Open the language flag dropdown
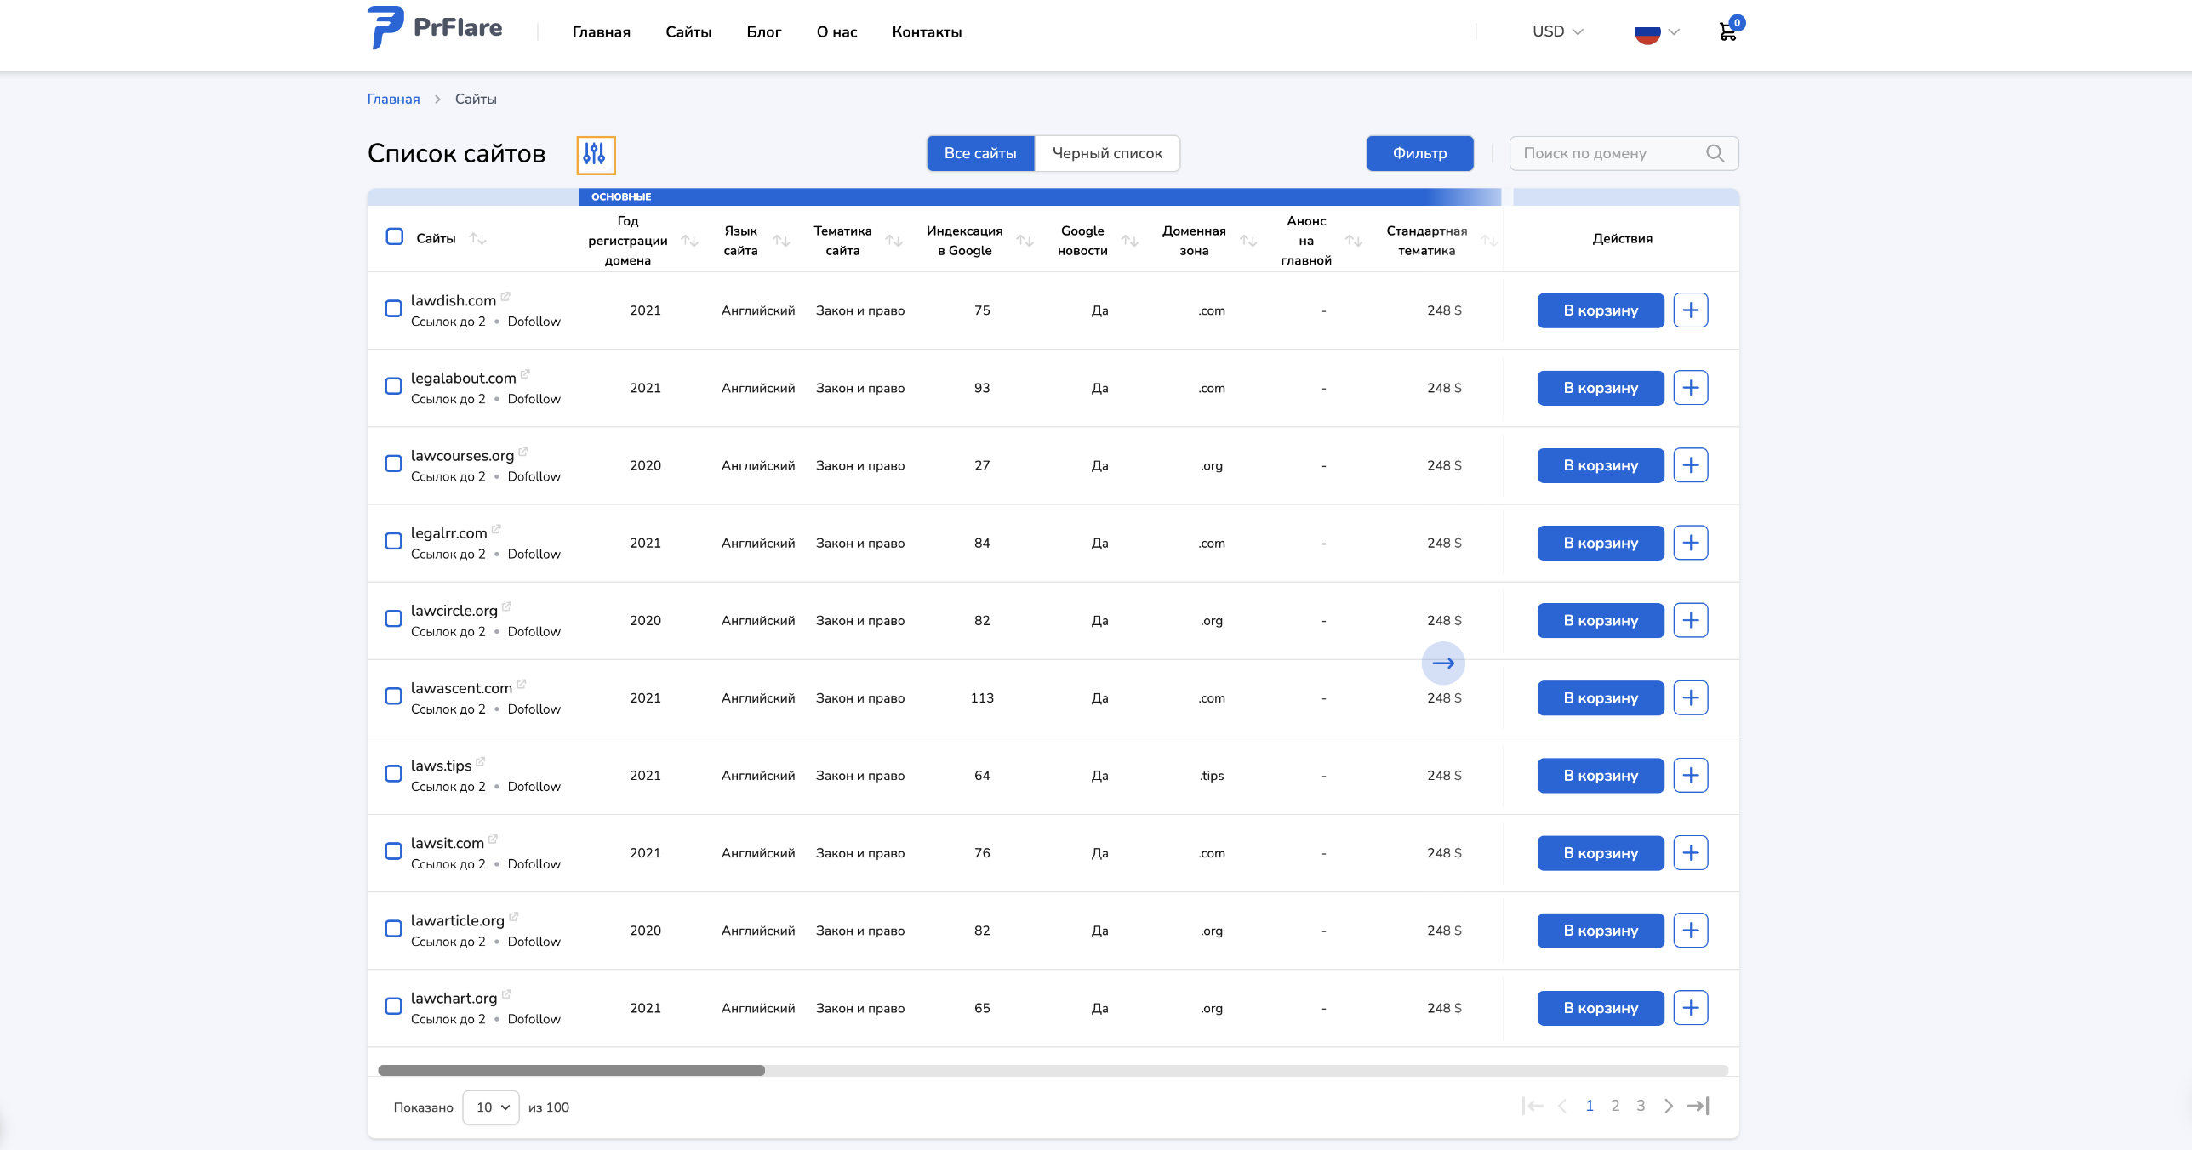Screen dimensions: 2192x1150 click(x=1657, y=32)
